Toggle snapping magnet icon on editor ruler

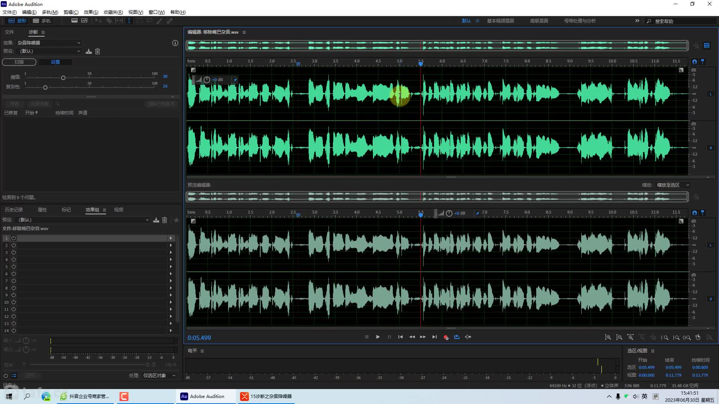point(695,62)
